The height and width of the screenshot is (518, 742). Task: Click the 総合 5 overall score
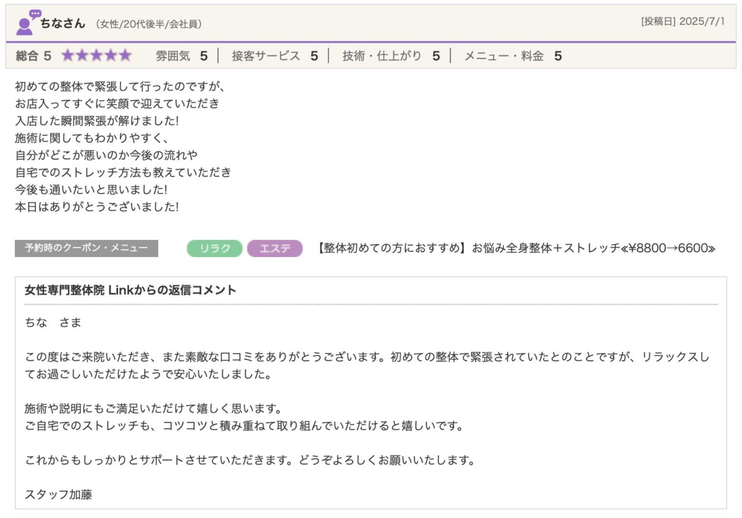pyautogui.click(x=33, y=56)
